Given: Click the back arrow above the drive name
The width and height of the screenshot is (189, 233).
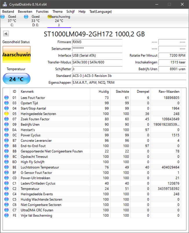Looking at the screenshot, I should pos(5,33).
